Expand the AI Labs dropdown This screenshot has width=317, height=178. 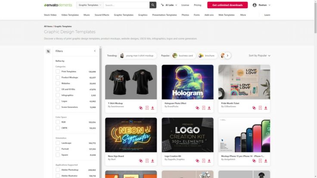(x=169, y=5)
